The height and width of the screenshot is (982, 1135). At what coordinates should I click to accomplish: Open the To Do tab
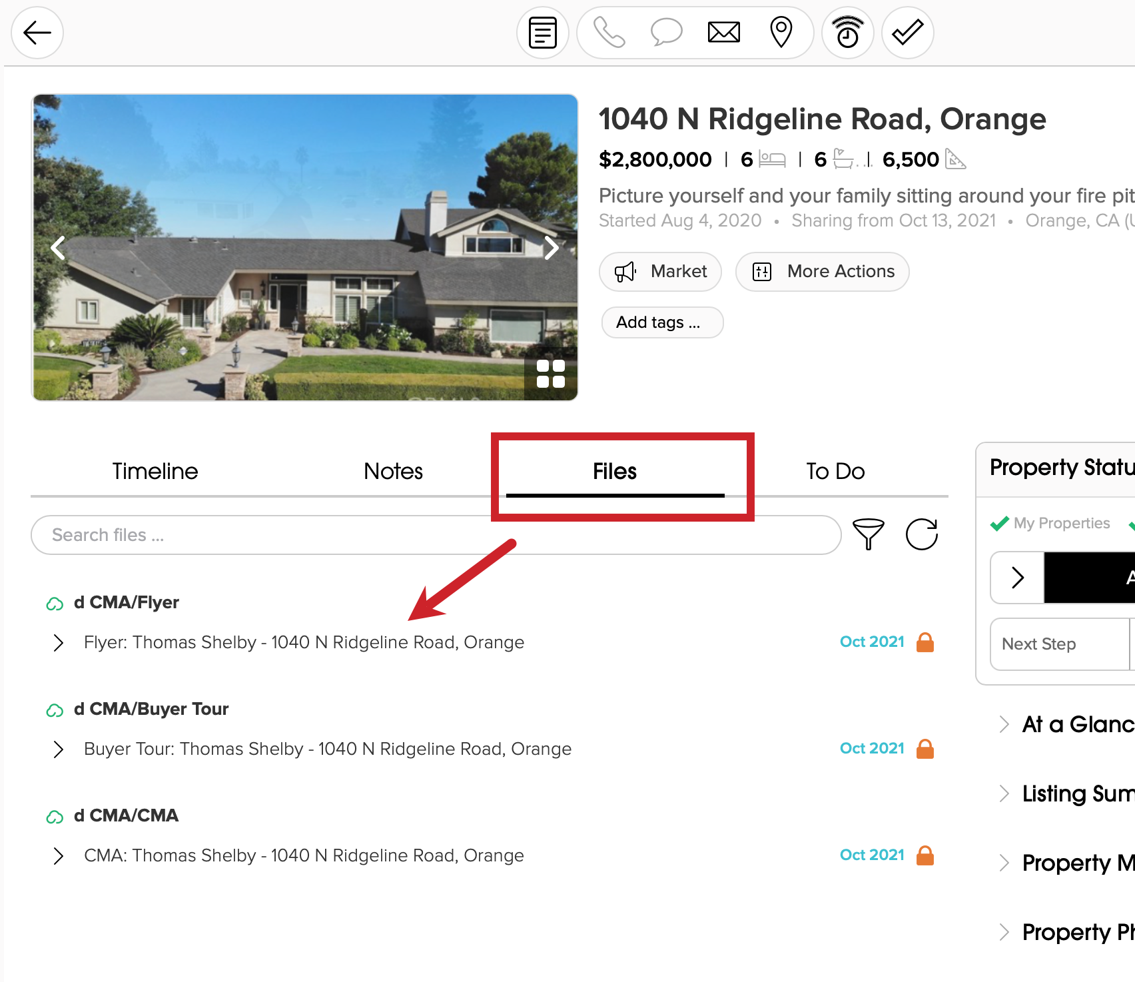[835, 471]
